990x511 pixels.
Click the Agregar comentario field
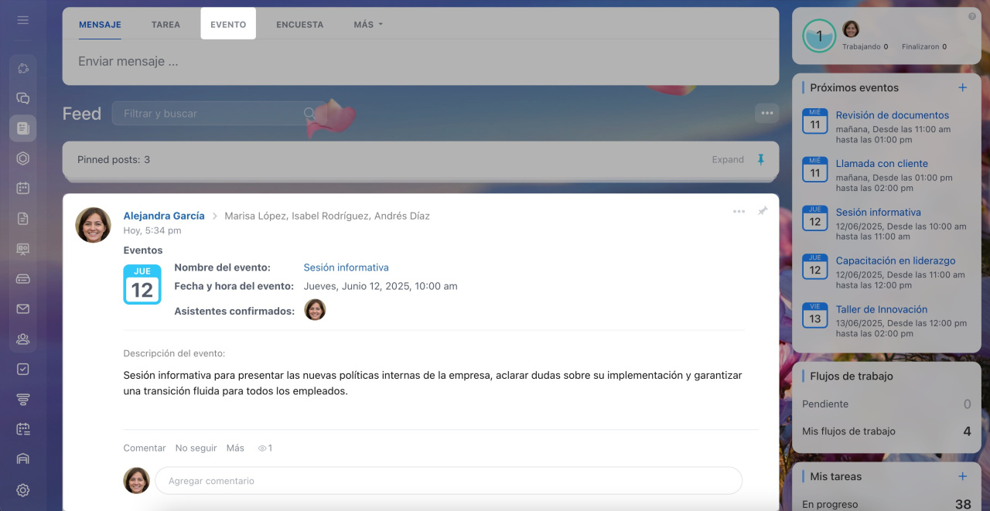(449, 481)
